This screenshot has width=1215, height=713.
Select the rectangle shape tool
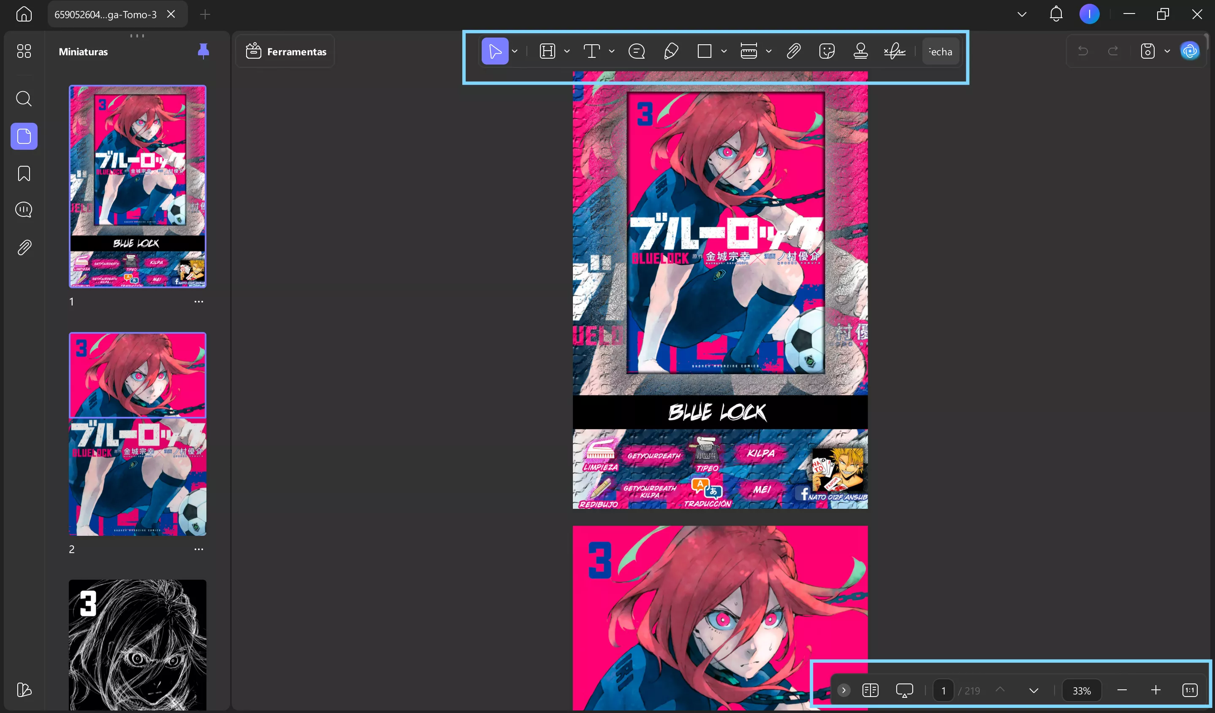(x=705, y=51)
